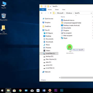The height and width of the screenshot is (93, 93).
Task: Click the New folder quick access toolbar icon
Action: (48, 6)
